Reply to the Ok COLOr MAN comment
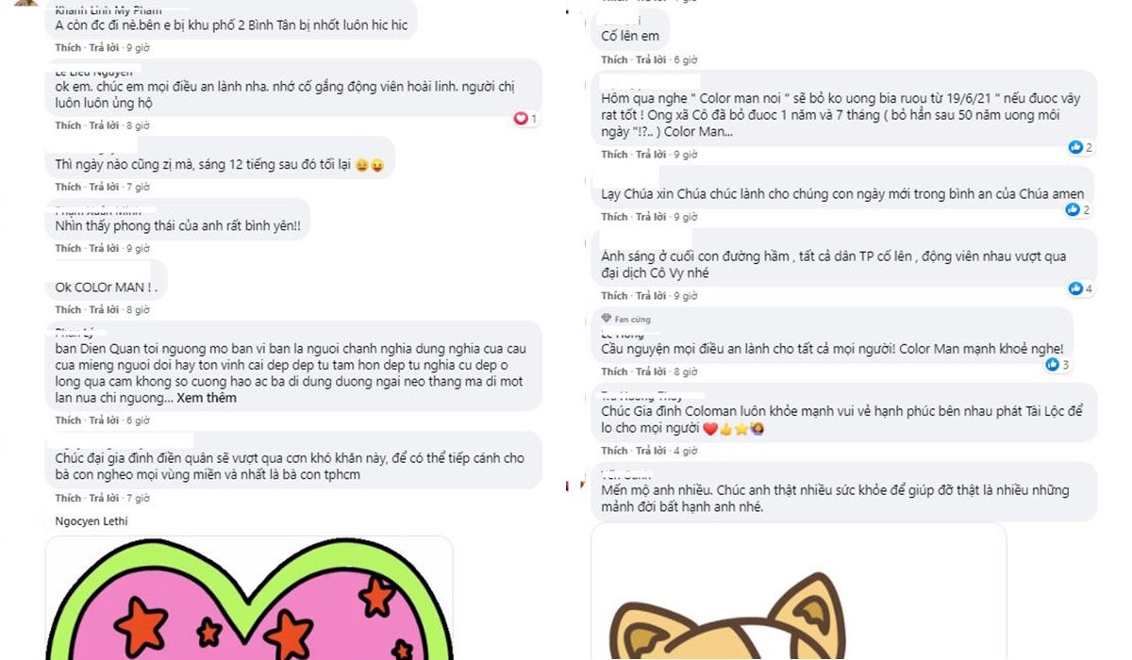The height and width of the screenshot is (660, 1132). click(104, 309)
